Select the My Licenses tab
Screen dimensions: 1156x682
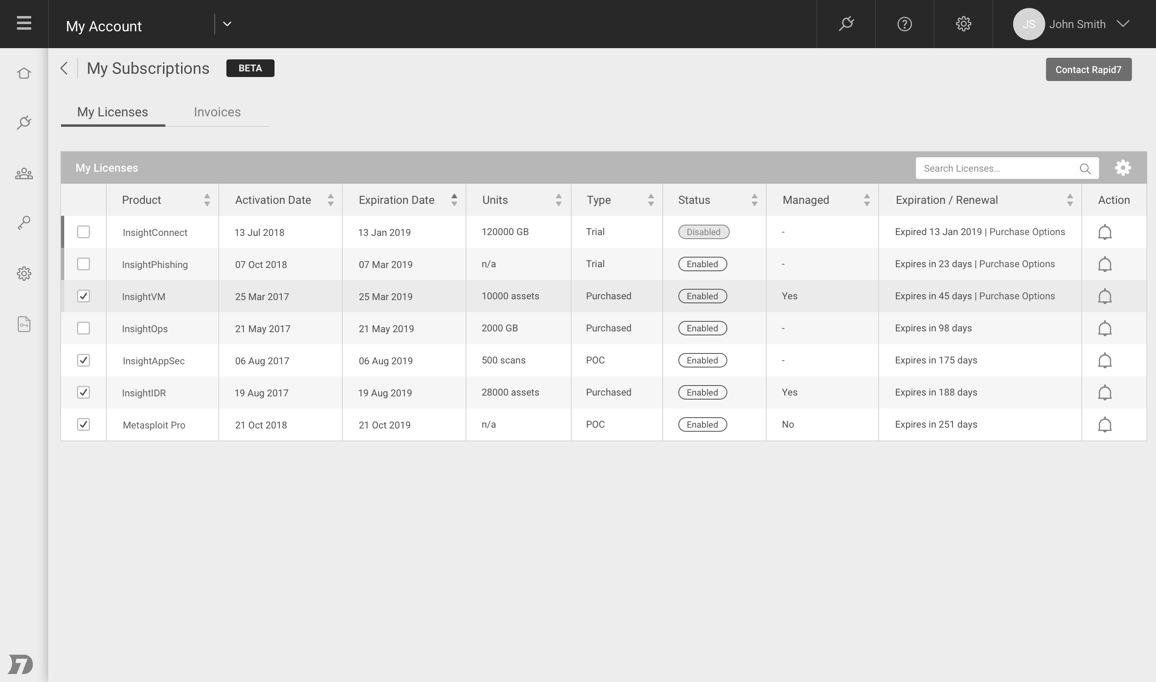point(113,112)
